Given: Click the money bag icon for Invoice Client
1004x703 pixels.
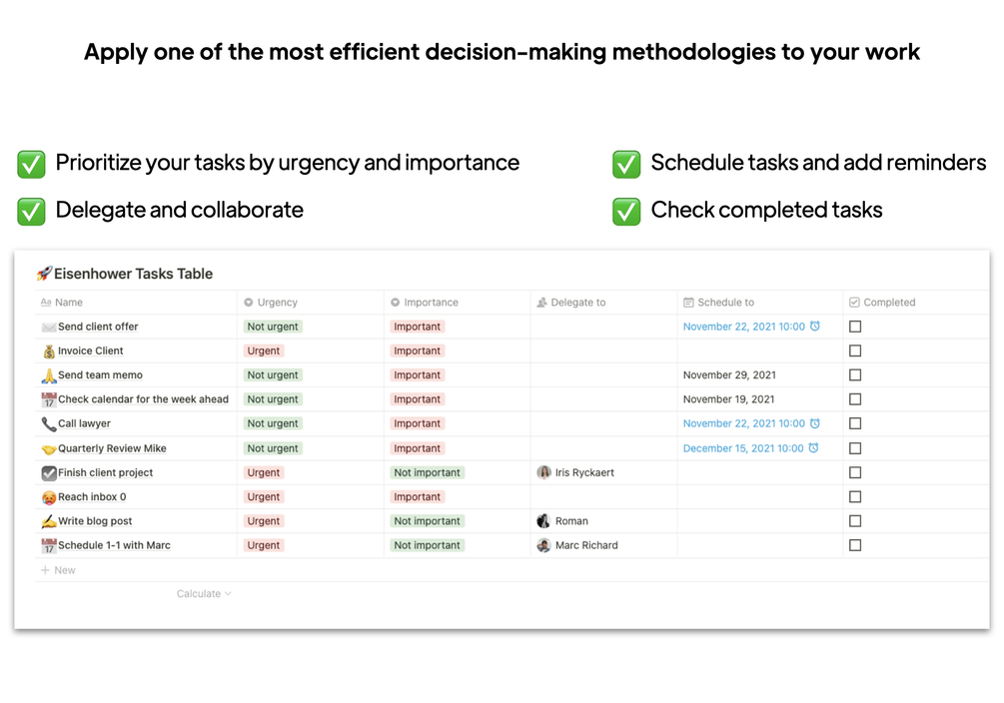Looking at the screenshot, I should point(49,351).
